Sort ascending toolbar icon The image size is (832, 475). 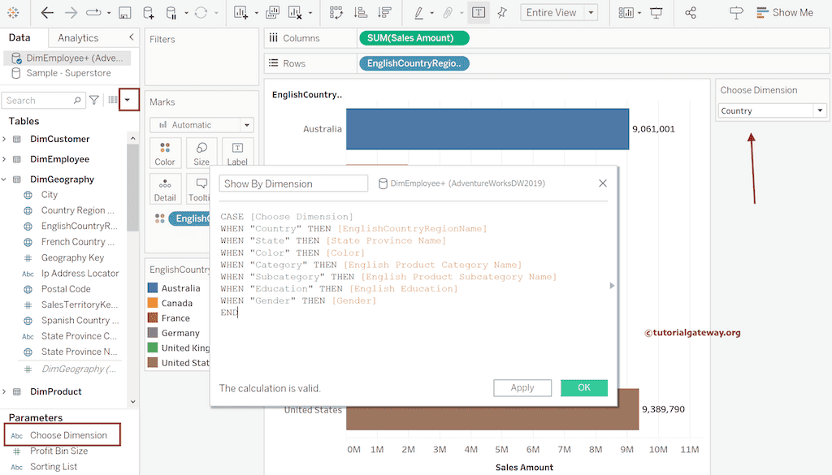coord(361,13)
